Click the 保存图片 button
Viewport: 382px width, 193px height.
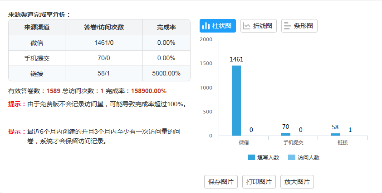tap(221, 182)
